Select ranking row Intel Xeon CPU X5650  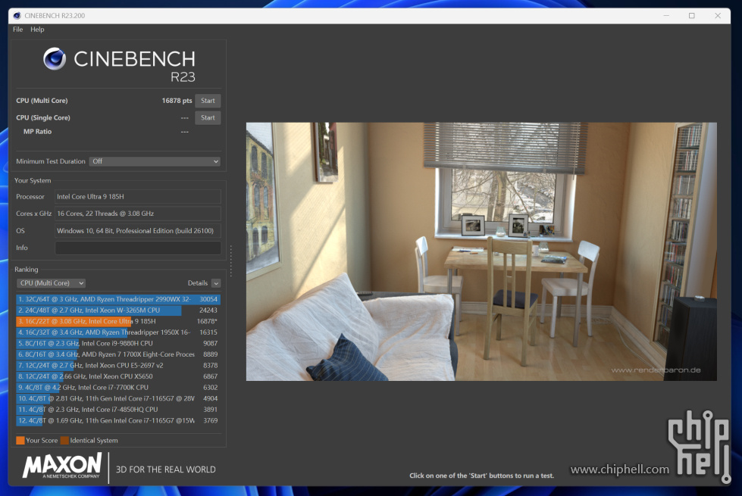click(x=117, y=376)
